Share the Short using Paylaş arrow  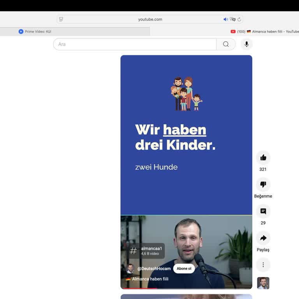click(x=263, y=238)
